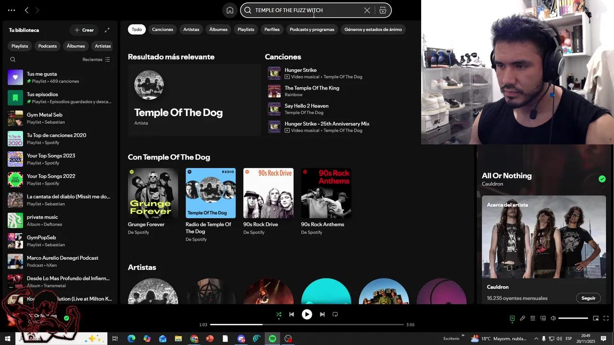Open Tus episodios playlist
Screen dimensions: 614x345
pyautogui.click(x=59, y=98)
